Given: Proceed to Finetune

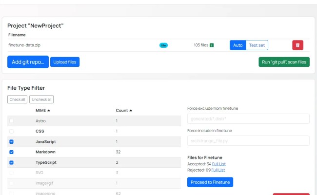Looking at the screenshot, I should (210, 182).
